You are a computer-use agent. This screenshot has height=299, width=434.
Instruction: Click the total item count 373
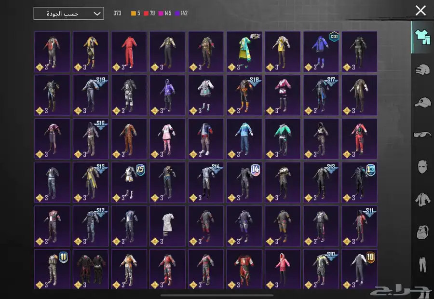tap(117, 14)
